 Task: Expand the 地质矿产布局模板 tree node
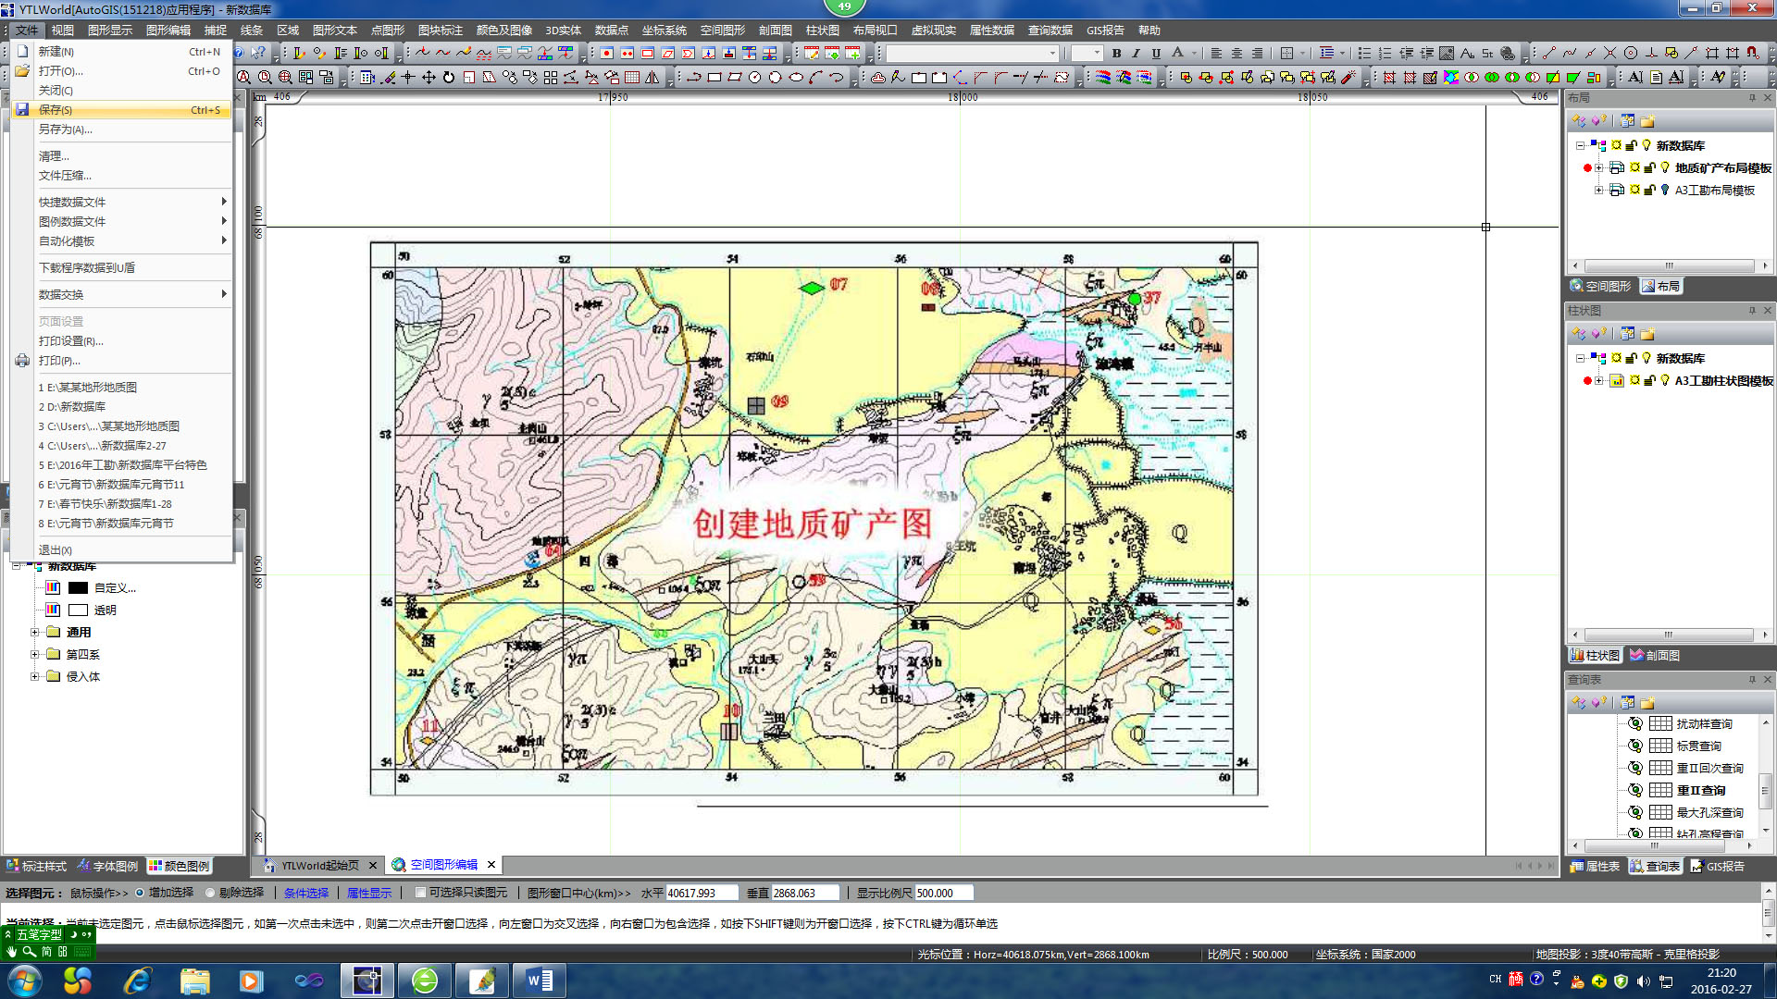(1598, 167)
